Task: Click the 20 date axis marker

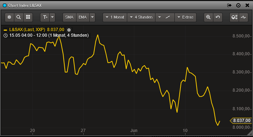Action: click(33, 131)
